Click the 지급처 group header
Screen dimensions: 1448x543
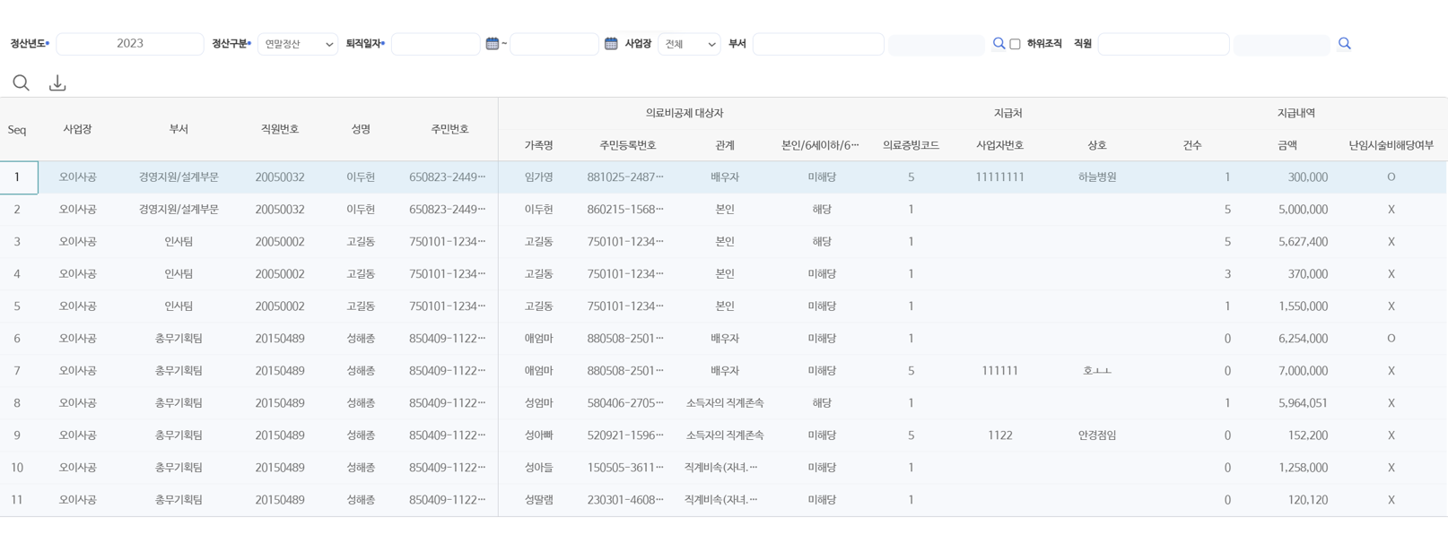point(1008,114)
